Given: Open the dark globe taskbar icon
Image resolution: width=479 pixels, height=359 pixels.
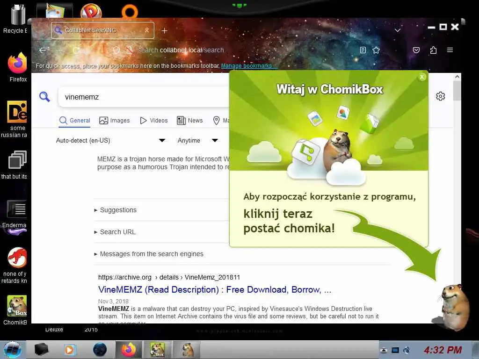Looking at the screenshot, I should tap(100, 350).
